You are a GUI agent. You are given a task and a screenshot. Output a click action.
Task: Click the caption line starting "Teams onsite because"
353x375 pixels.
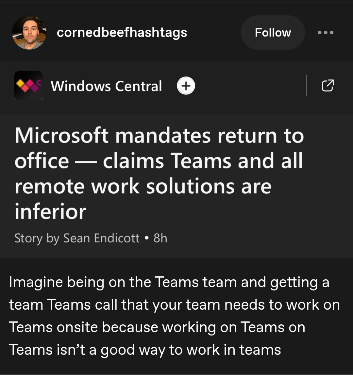coord(157,327)
